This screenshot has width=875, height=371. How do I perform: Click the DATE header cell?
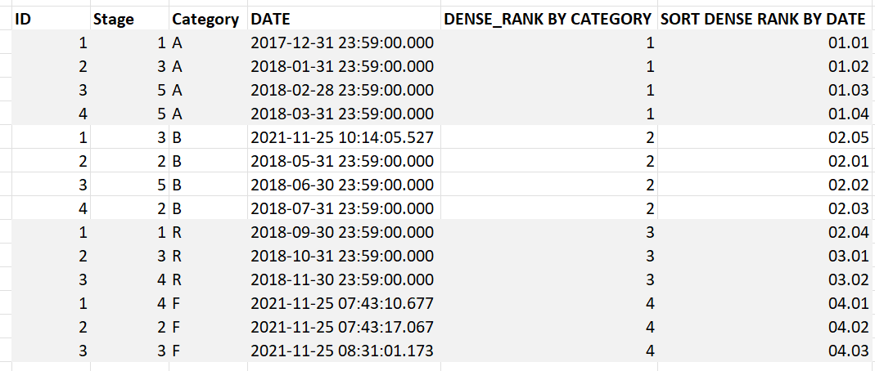pos(344,19)
